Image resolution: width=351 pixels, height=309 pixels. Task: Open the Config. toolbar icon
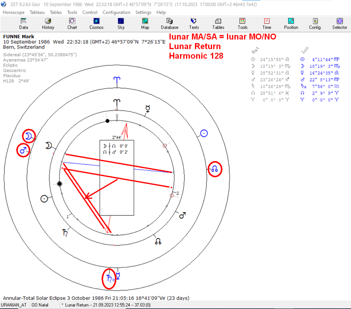pyautogui.click(x=315, y=24)
